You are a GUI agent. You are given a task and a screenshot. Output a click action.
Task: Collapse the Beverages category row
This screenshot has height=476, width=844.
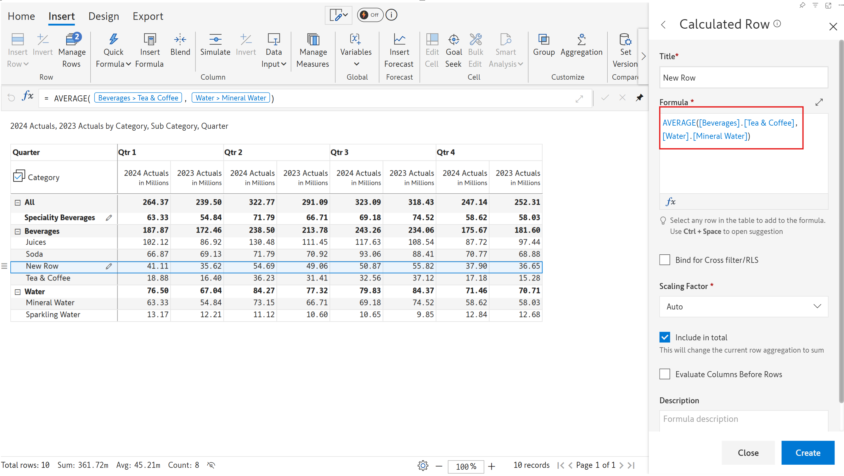pos(18,231)
